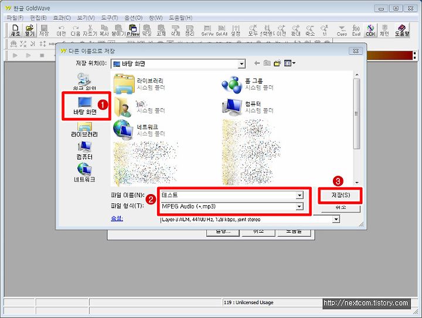Open the 홈 그룹 system folder item
The height and width of the screenshot is (318, 422).
click(x=247, y=84)
